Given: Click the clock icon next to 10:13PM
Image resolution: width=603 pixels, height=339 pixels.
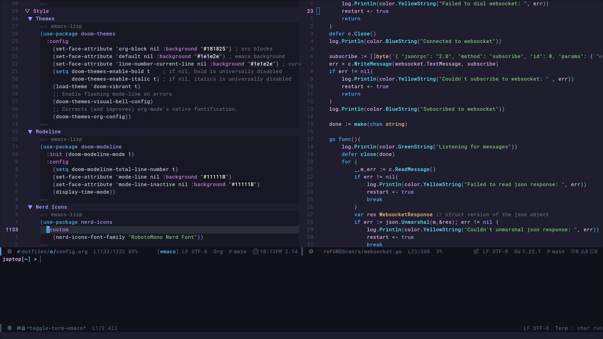Looking at the screenshot, I should [256, 251].
